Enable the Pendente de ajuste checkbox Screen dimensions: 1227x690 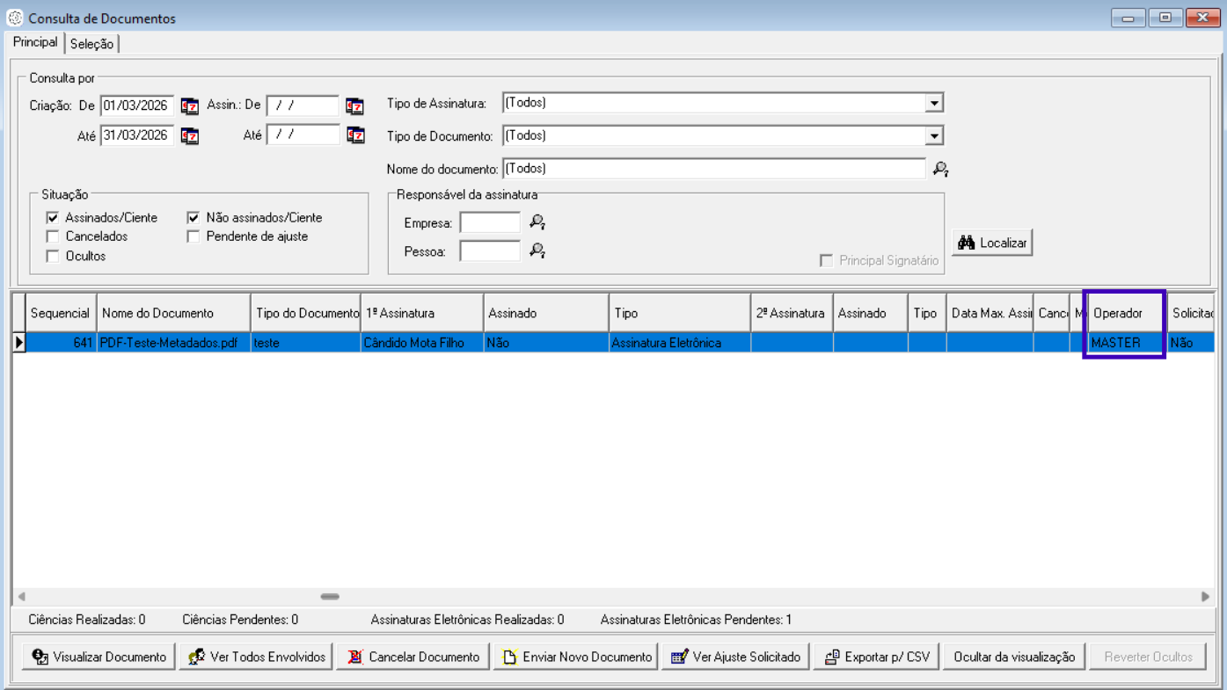[194, 236]
